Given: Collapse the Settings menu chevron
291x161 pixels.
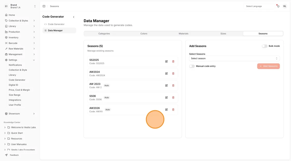Looking at the screenshot, I should pyautogui.click(x=34, y=60).
